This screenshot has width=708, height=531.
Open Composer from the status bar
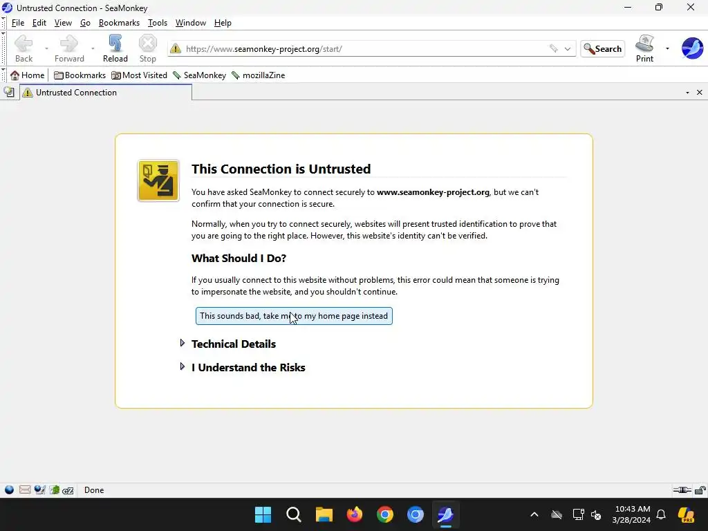39,490
